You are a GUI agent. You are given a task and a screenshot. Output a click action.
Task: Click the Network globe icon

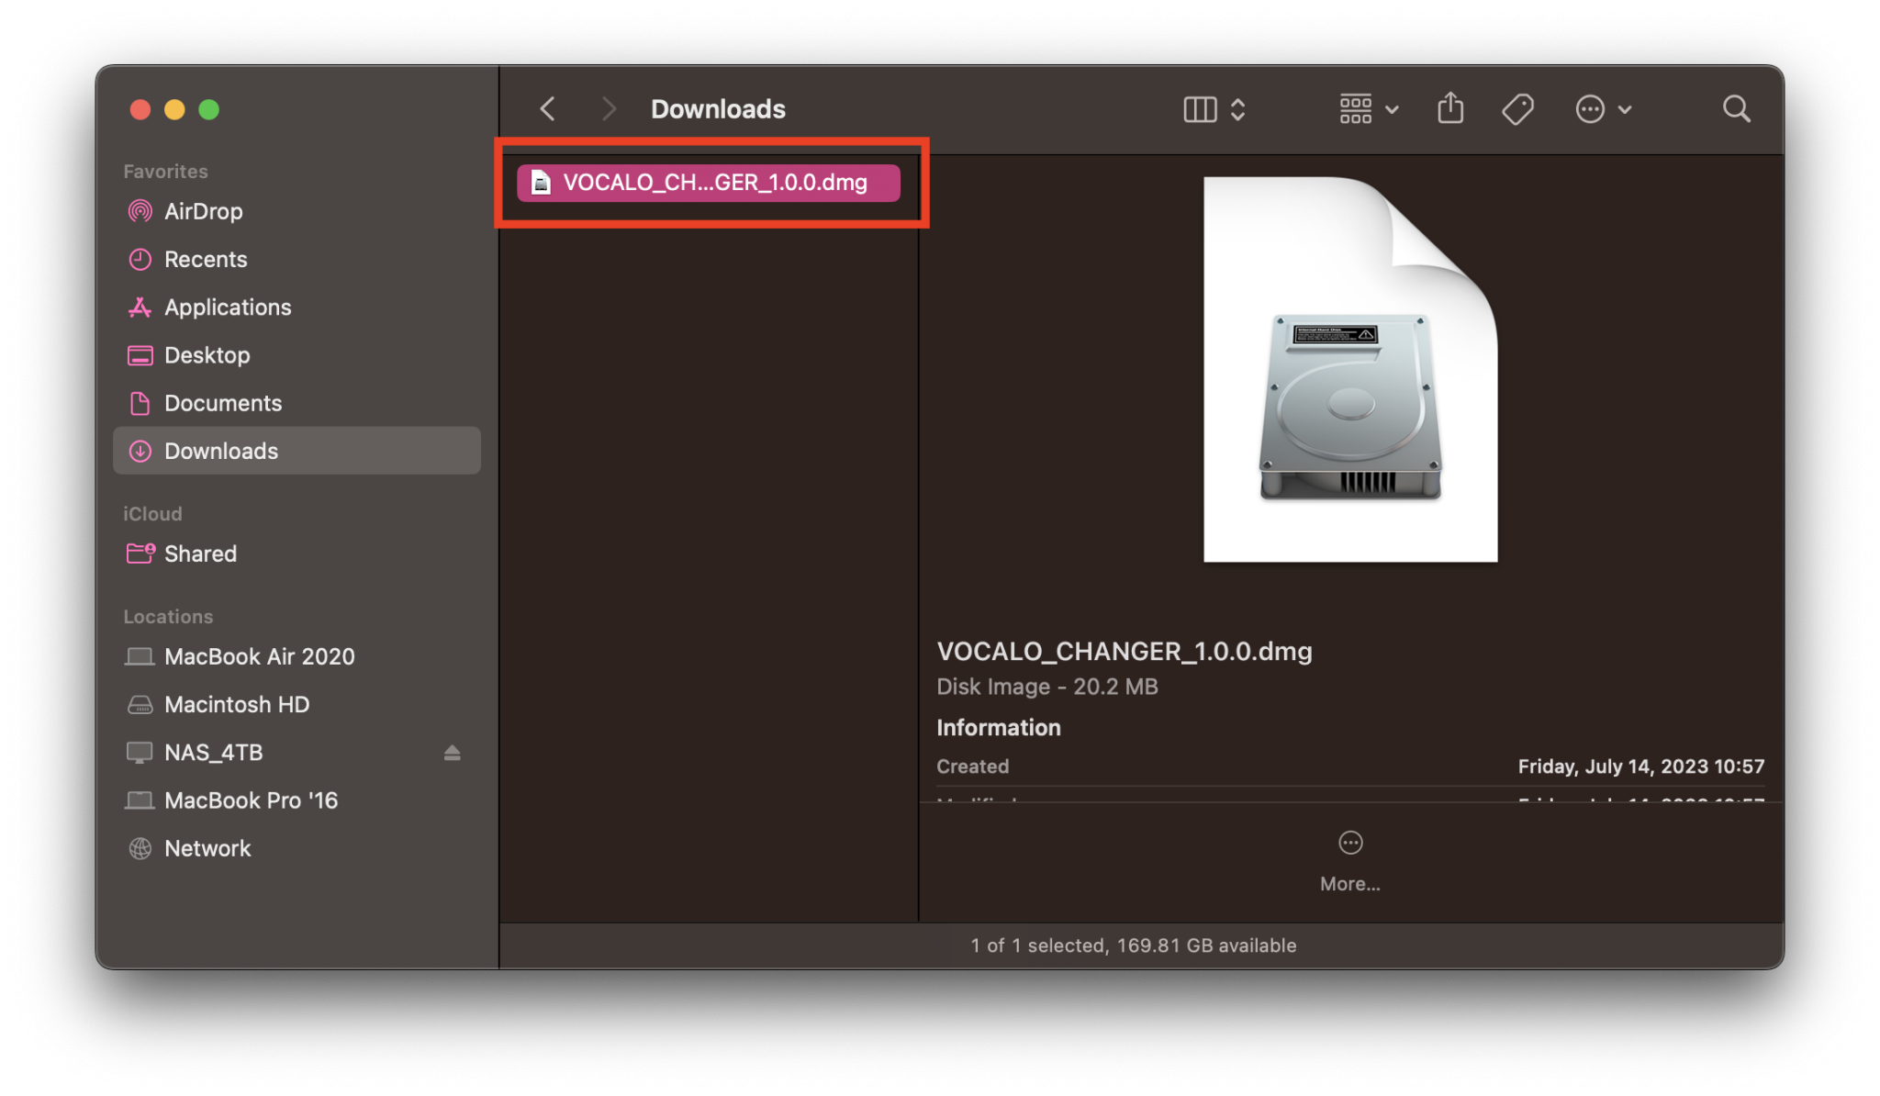click(x=140, y=847)
